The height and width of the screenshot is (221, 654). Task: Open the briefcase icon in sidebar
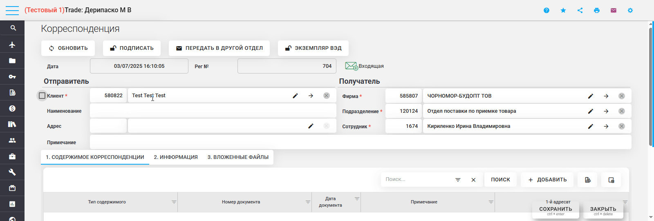point(12,156)
